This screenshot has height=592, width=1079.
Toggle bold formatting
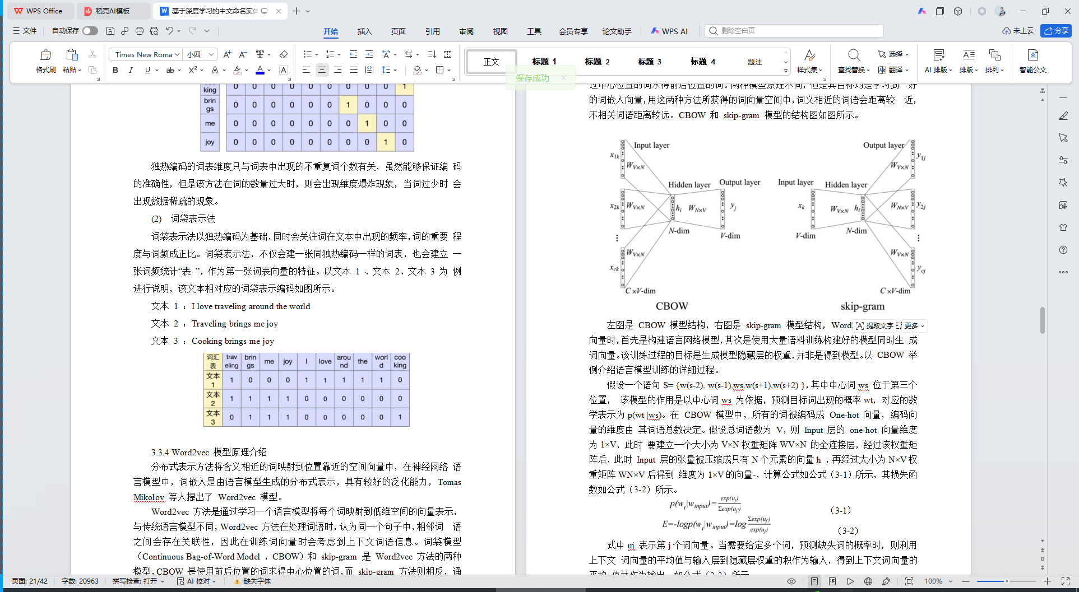pos(115,70)
